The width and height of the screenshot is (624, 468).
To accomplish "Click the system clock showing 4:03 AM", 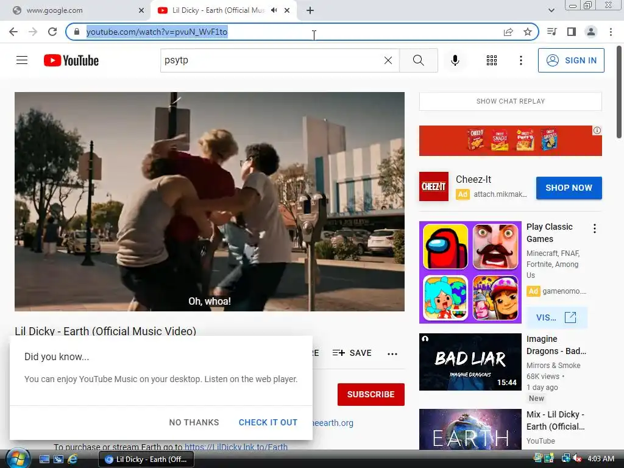I will click(600, 458).
